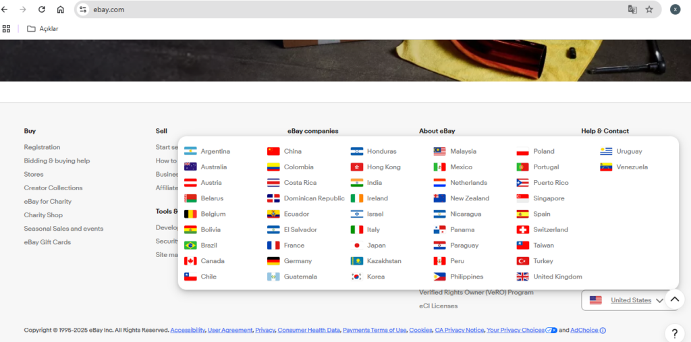Click the Korea flag icon
The height and width of the screenshot is (342, 691).
356,277
